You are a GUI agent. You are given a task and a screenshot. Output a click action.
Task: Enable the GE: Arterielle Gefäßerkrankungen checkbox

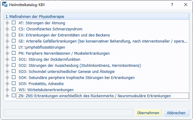pos(14,41)
